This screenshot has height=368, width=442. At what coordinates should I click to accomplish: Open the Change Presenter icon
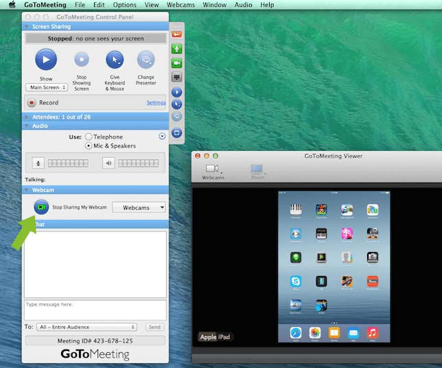click(x=146, y=60)
